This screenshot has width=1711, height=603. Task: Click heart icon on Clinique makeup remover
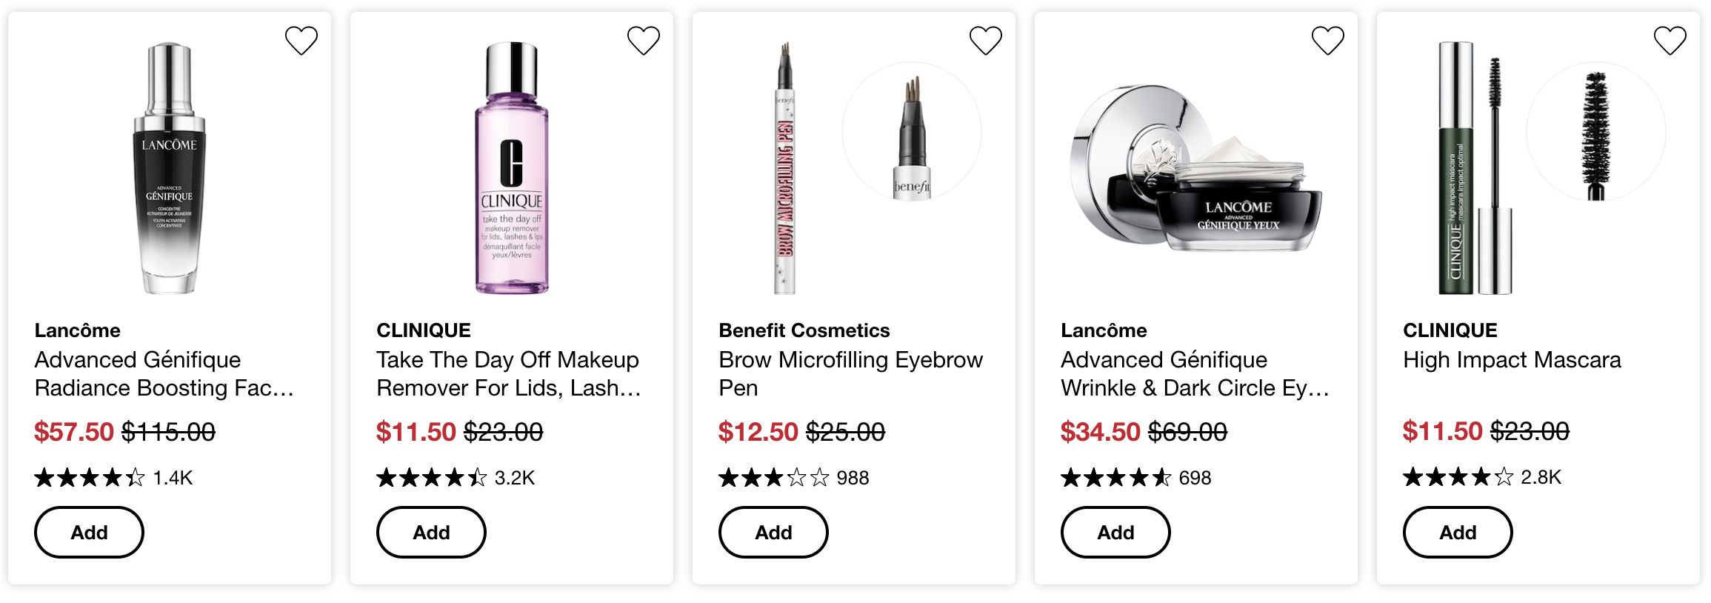pyautogui.click(x=643, y=41)
